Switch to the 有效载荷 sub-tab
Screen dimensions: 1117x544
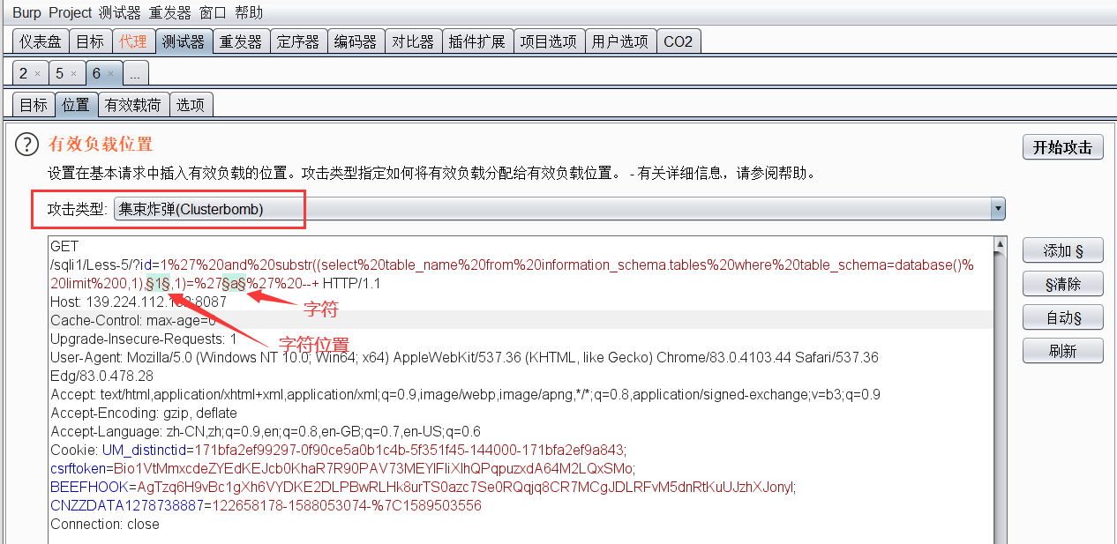pos(133,105)
